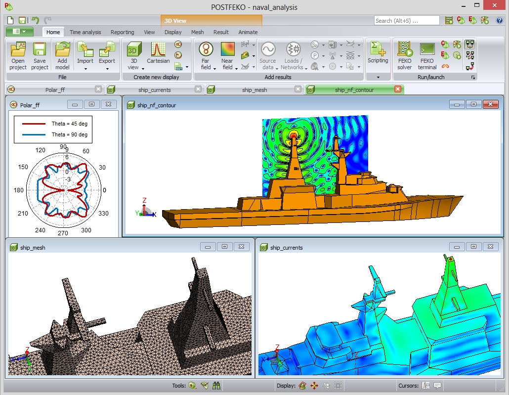Launch CADFEKO from the Run/launch group
Screen dimensions: 509x395
point(445,44)
